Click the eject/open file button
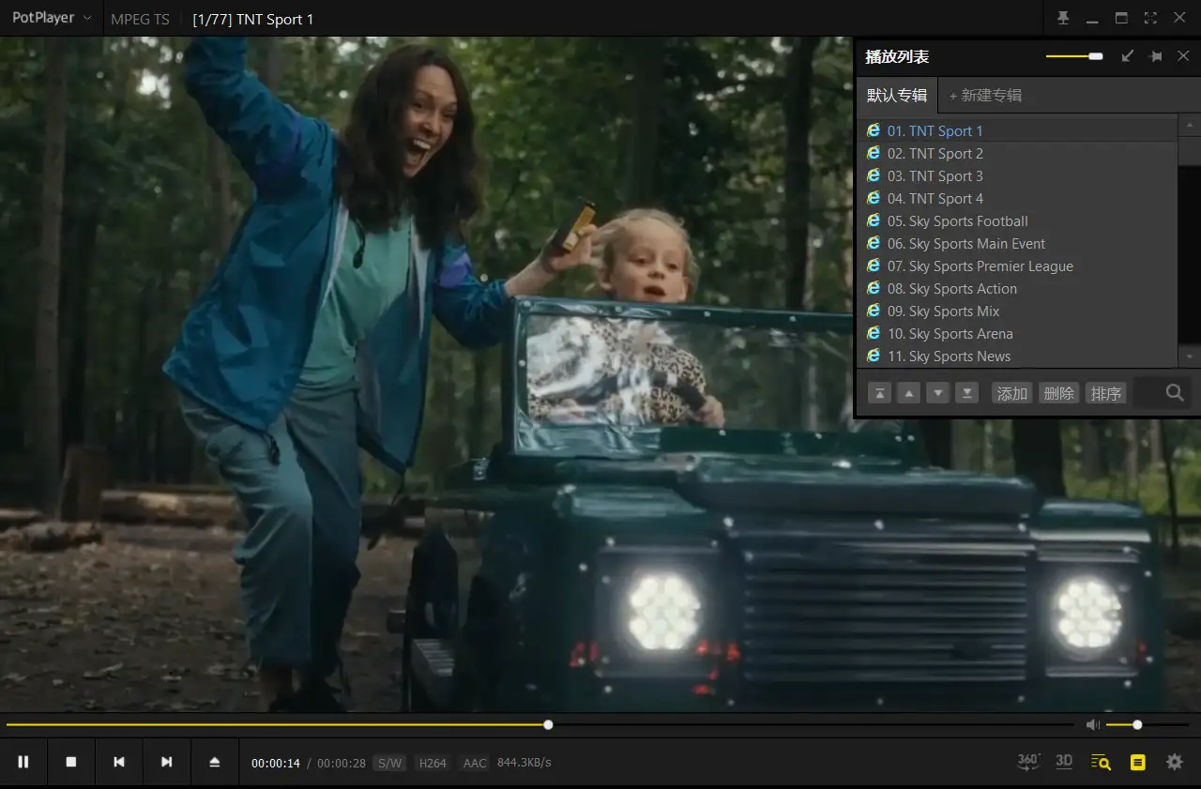 click(215, 762)
